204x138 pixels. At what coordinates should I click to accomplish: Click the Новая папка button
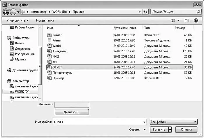coord(45,20)
